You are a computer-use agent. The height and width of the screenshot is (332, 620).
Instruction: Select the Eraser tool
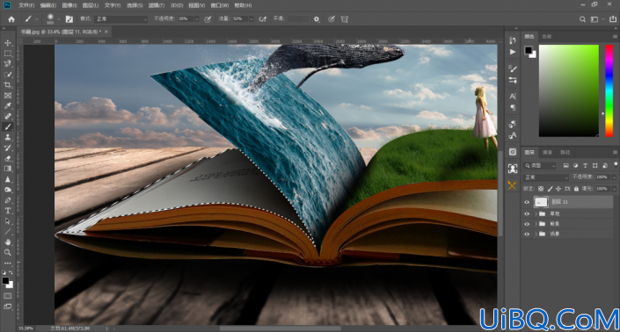point(8,158)
